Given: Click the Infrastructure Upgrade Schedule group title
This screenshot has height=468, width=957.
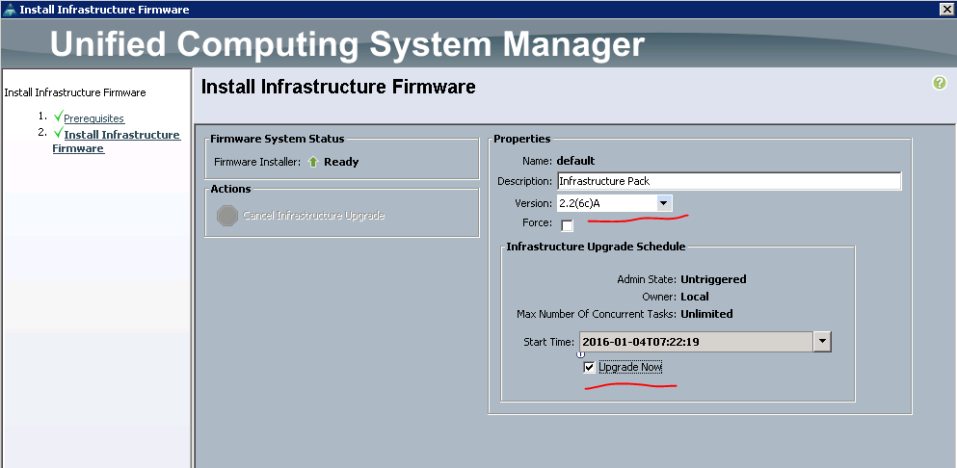Looking at the screenshot, I should 596,247.
